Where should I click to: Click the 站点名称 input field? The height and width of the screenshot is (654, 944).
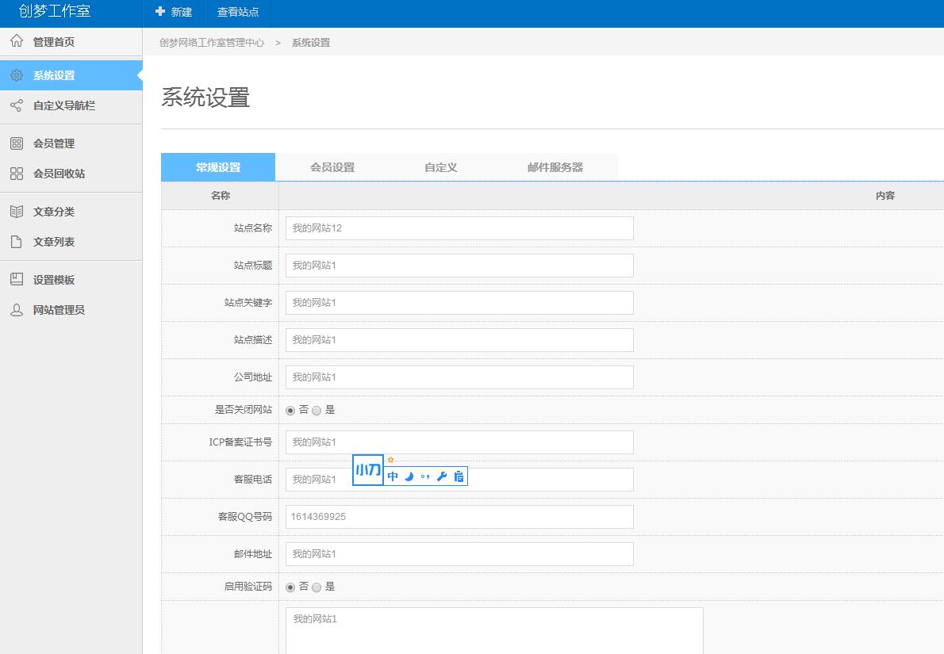tap(459, 228)
